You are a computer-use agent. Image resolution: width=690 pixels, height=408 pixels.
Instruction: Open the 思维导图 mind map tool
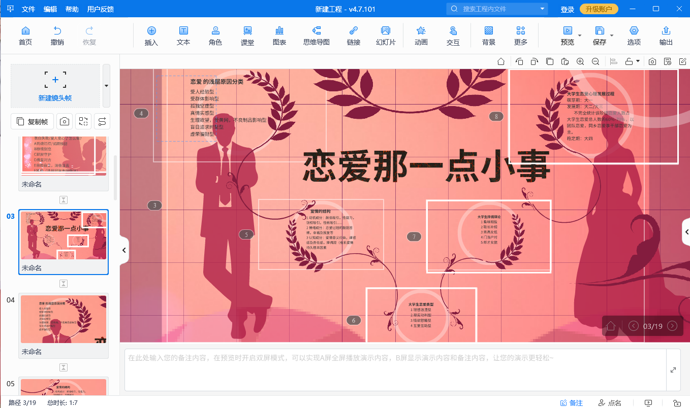(317, 36)
